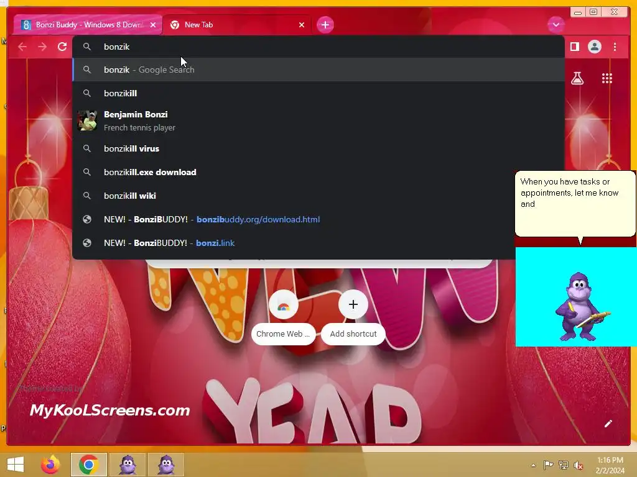The image size is (637, 477).
Task: Click the Add shortcut button
Action: (353, 317)
